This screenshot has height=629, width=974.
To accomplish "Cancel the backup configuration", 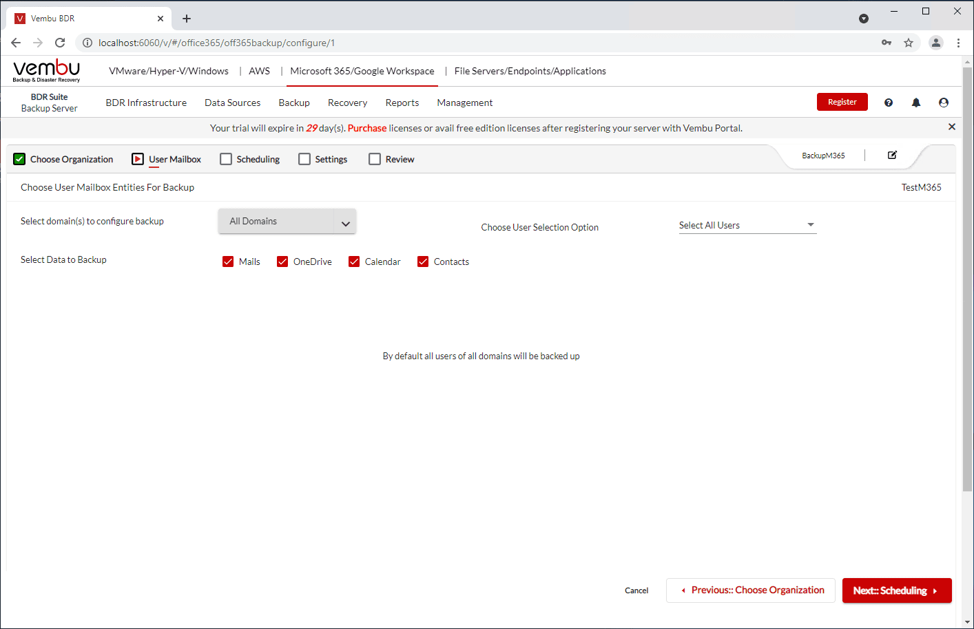I will 636,590.
